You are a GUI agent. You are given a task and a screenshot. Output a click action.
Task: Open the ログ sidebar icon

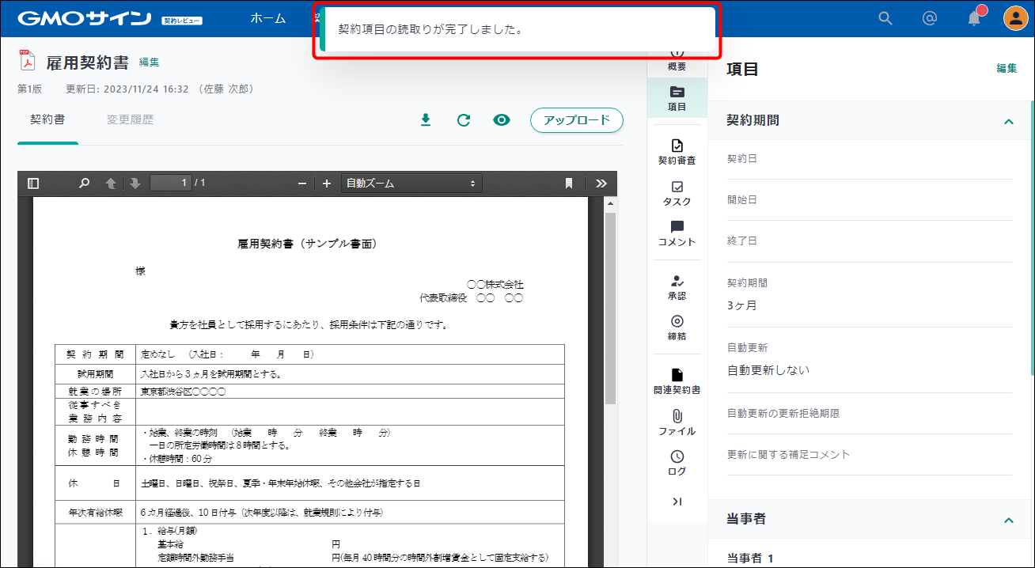pos(677,461)
